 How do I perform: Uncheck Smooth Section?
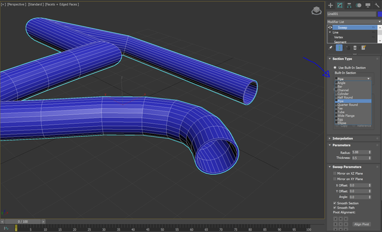point(335,203)
